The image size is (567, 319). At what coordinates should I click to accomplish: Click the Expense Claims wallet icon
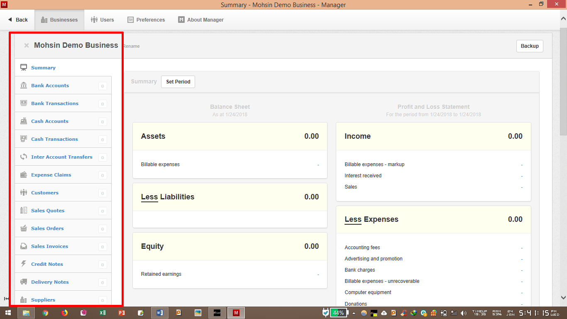(24, 175)
